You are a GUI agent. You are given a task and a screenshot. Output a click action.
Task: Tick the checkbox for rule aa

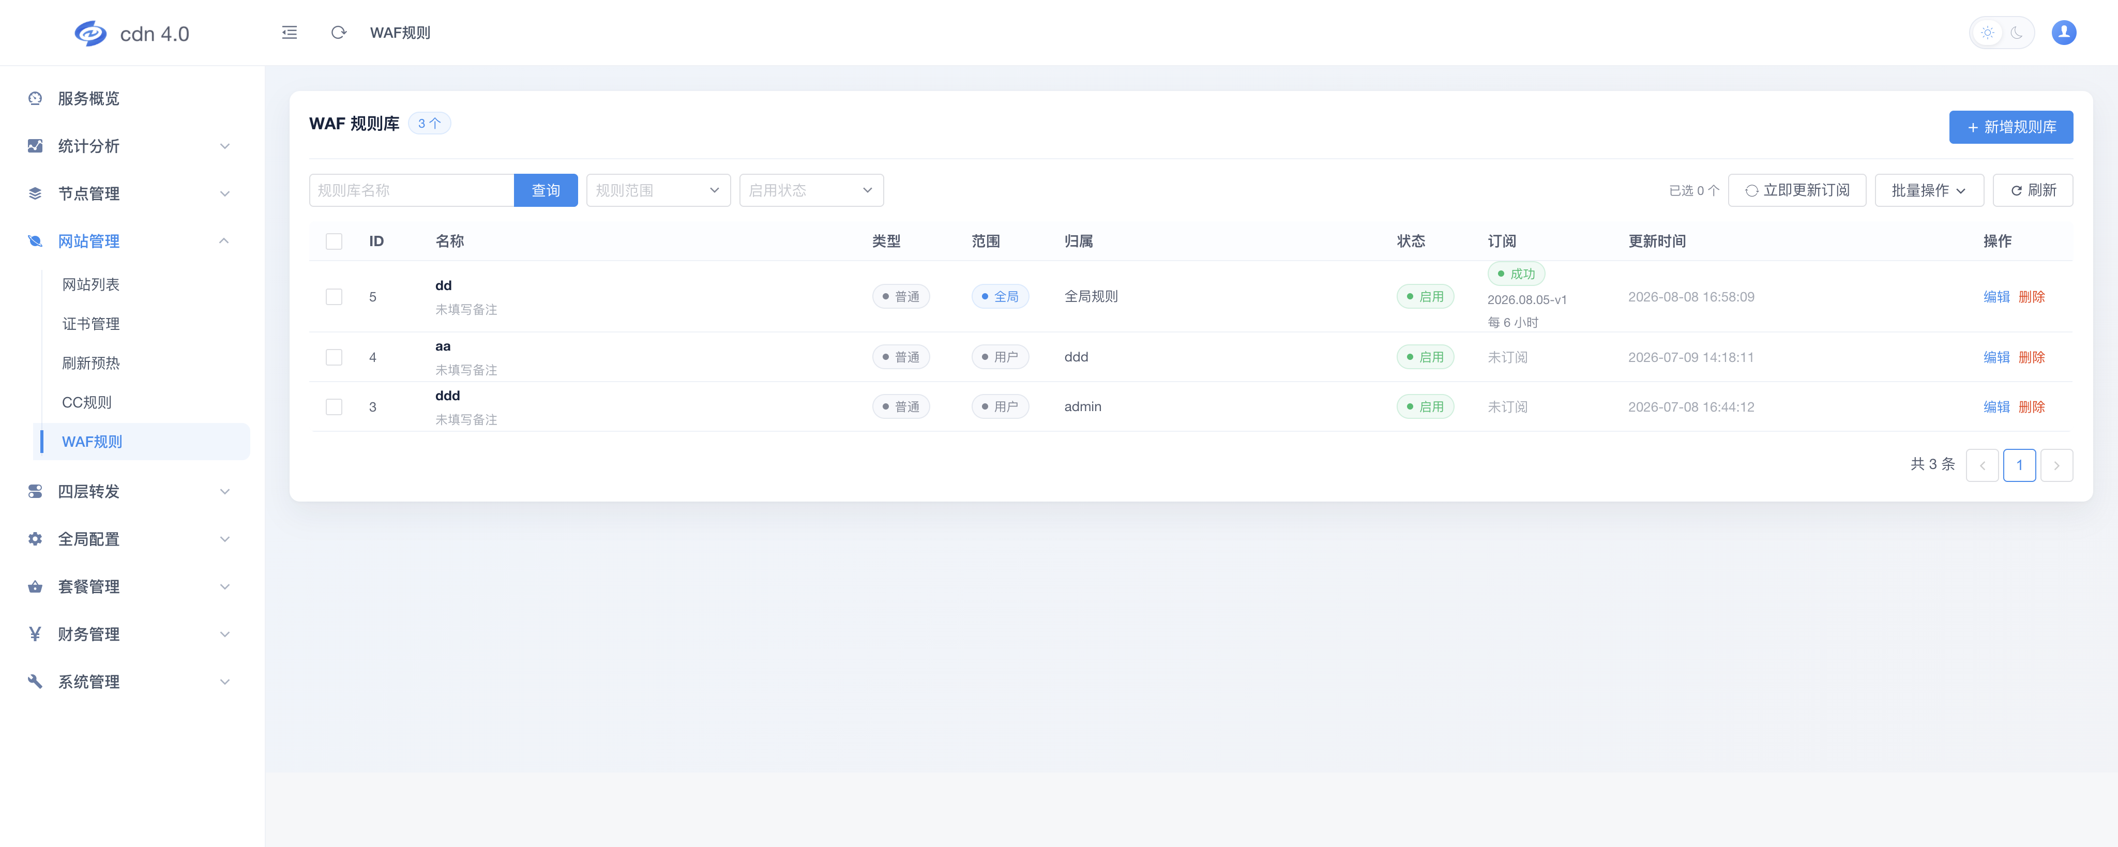334,358
